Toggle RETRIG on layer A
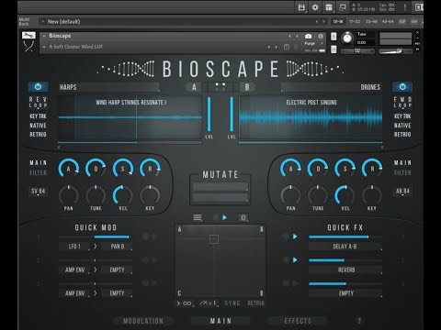Image resolution: width=441 pixels, height=330 pixels. (38, 134)
